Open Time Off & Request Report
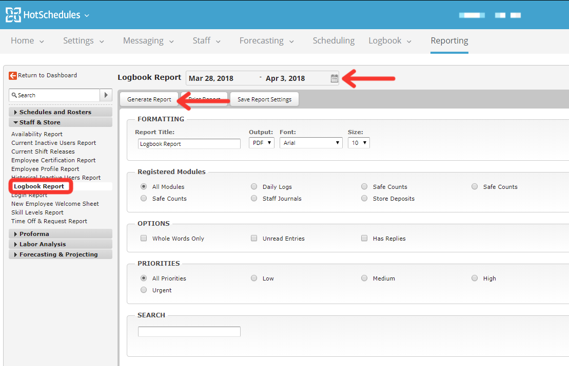Viewport: 569px width, 366px height. (x=49, y=221)
